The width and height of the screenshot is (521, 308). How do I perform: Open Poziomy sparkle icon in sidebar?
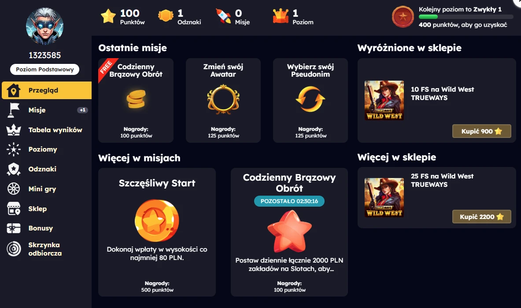point(14,149)
